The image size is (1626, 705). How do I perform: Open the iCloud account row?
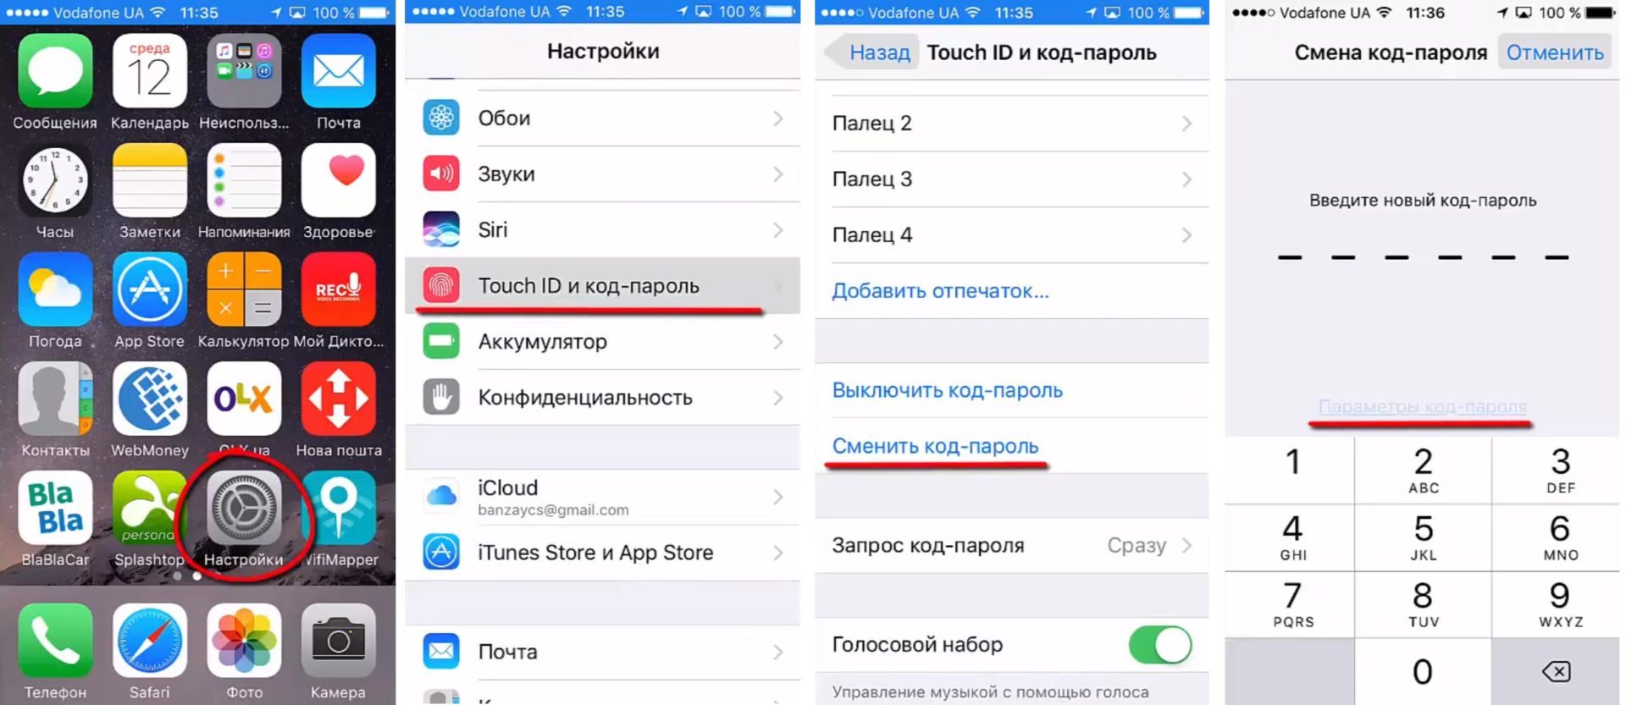click(602, 498)
